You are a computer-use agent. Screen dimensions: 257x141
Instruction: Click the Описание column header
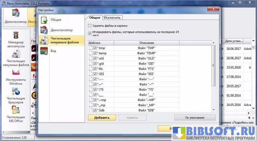[146, 43]
